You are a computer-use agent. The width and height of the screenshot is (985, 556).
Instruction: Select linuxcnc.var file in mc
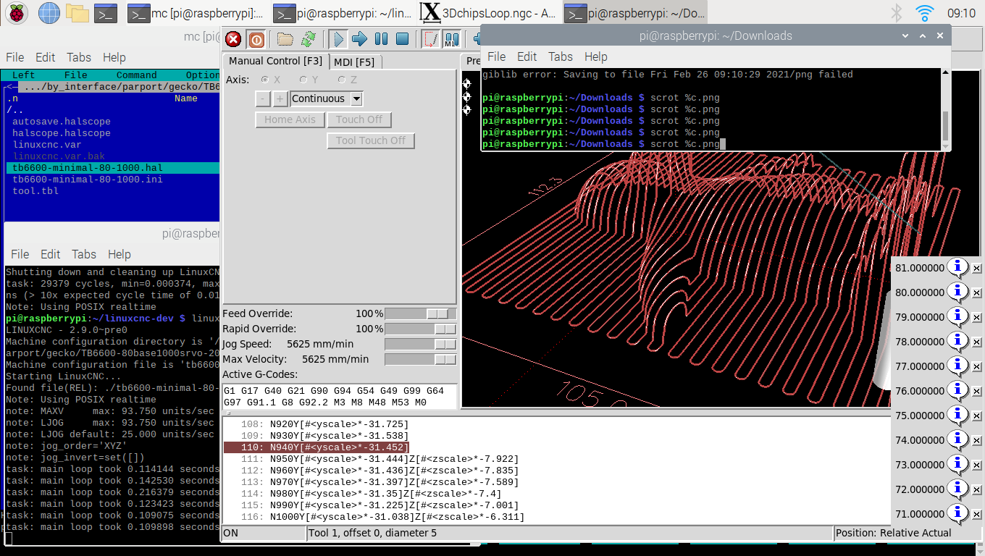click(47, 145)
